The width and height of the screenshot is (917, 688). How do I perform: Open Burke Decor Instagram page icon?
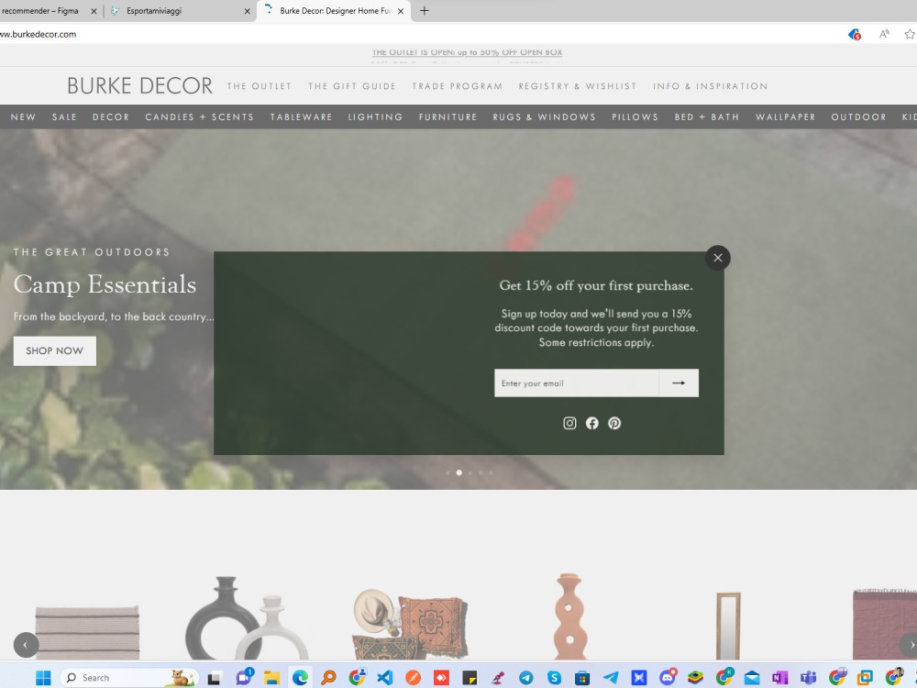(x=569, y=423)
